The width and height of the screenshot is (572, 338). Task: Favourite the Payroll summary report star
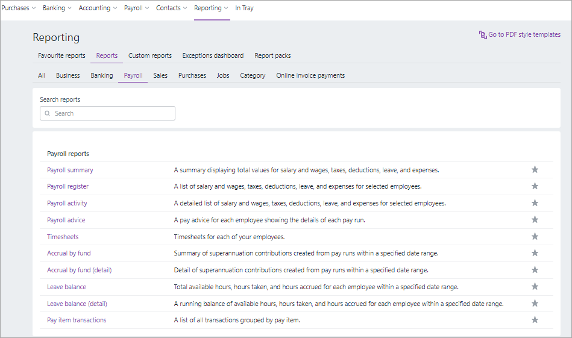pyautogui.click(x=535, y=170)
